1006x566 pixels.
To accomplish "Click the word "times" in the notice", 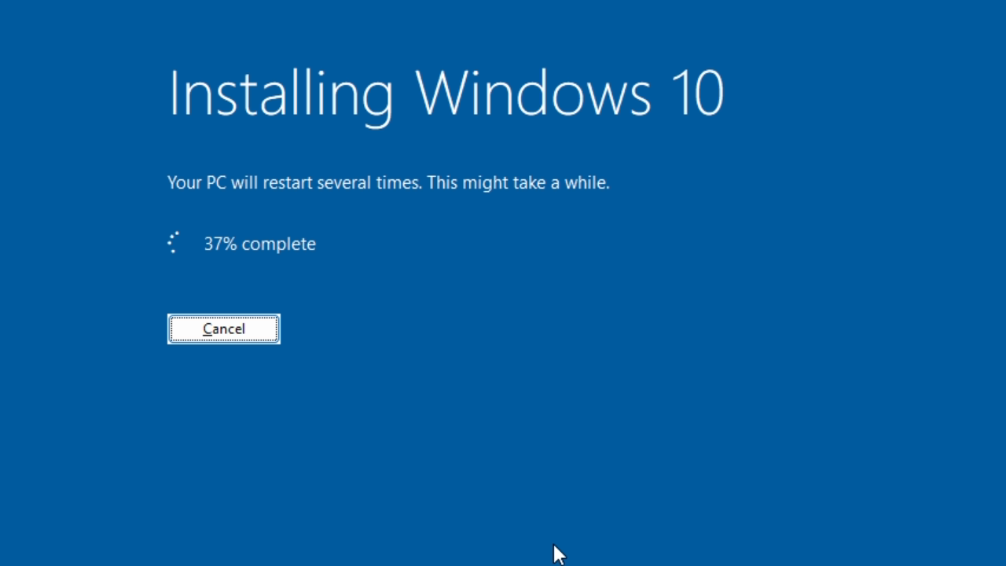I will click(400, 183).
